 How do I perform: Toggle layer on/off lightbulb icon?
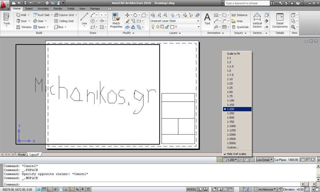click(x=153, y=27)
